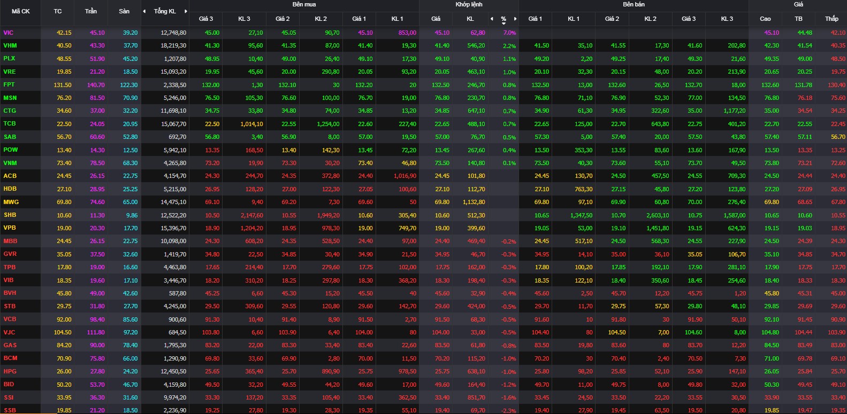
Task: Click VJC reference price 104.50
Action: point(63,332)
